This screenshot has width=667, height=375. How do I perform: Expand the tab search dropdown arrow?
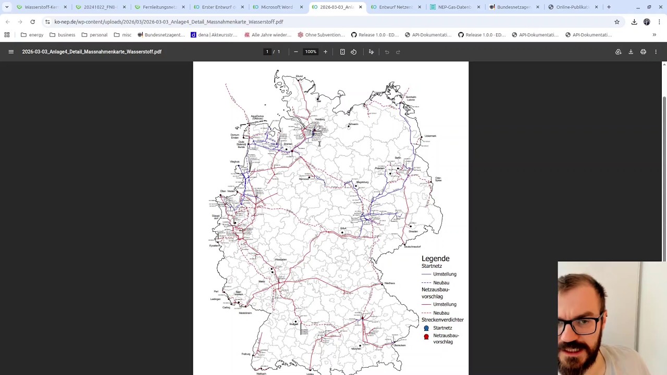pyautogui.click(x=6, y=7)
